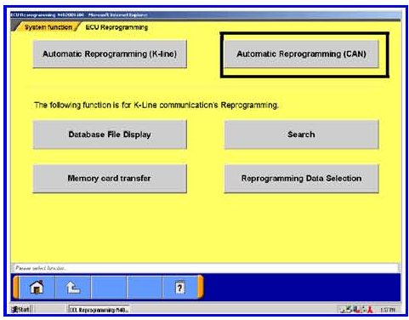
Task: Click the system tray clock
Action: pos(388,310)
